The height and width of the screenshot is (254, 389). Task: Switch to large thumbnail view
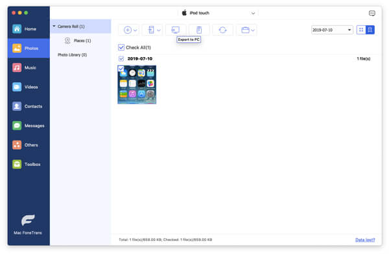370,30
